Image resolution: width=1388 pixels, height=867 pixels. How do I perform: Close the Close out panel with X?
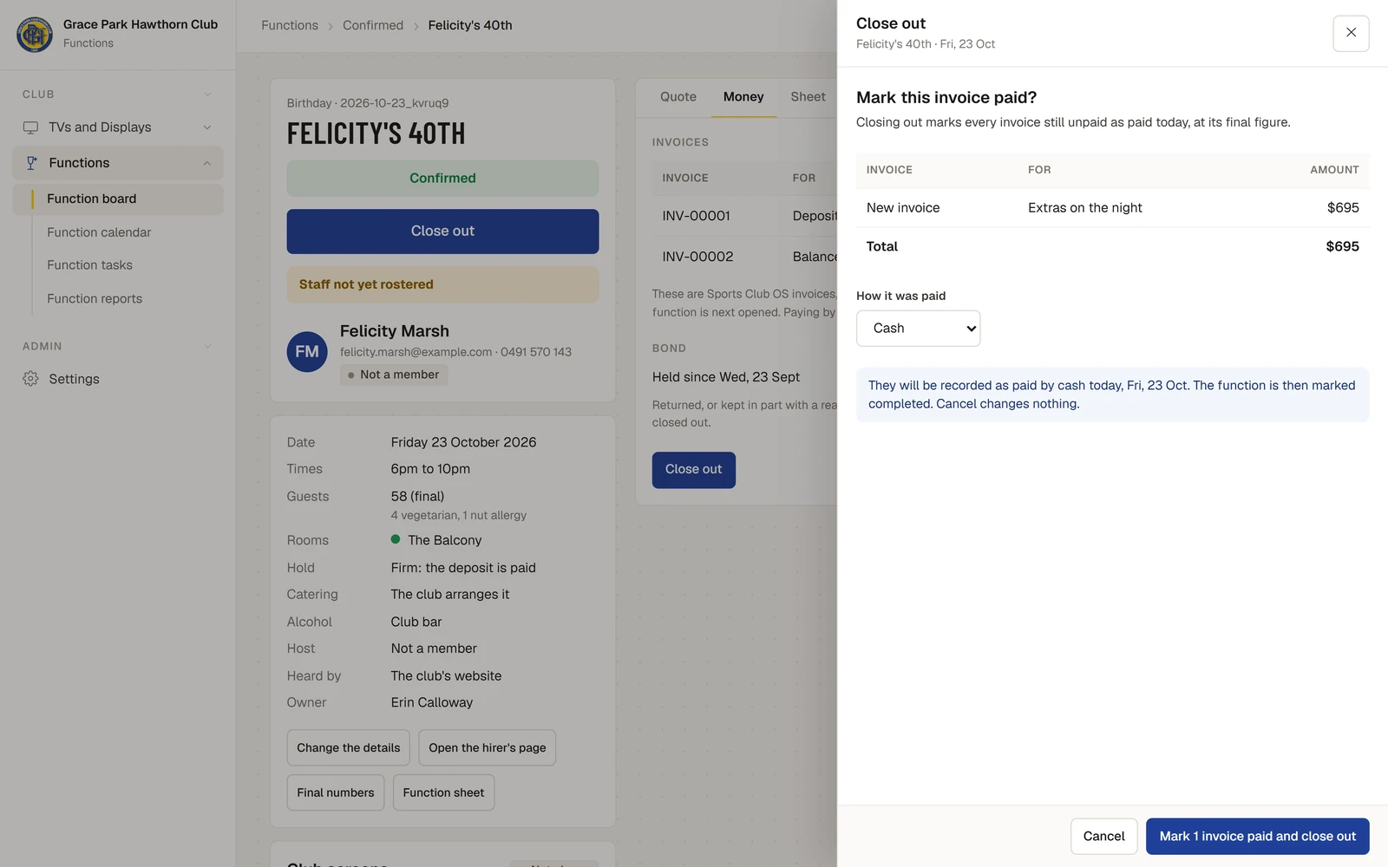pyautogui.click(x=1351, y=33)
